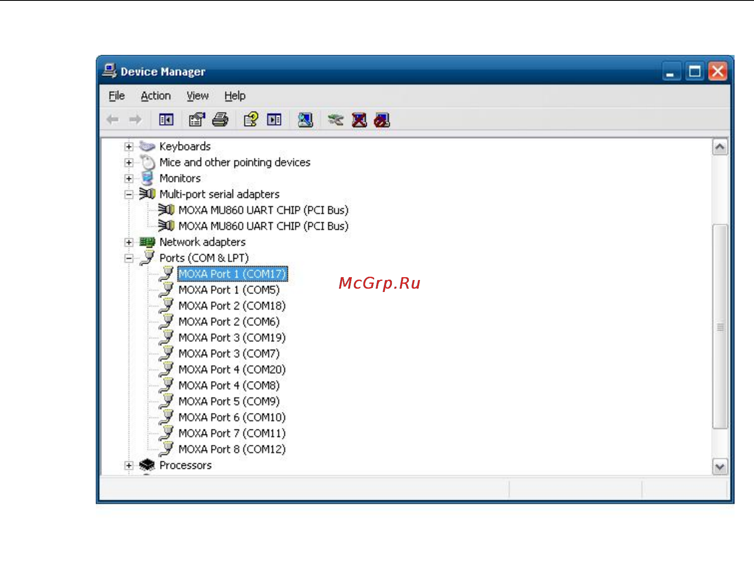Click the Network adapters card icon
This screenshot has height=565, width=754.
tap(147, 242)
